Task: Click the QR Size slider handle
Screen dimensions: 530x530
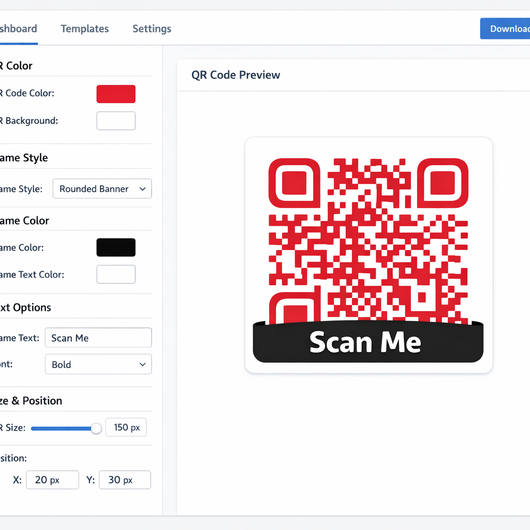Action: click(96, 428)
